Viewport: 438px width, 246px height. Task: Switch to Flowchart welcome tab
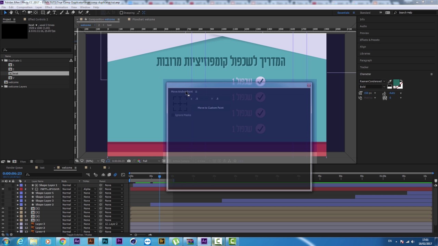[x=144, y=19]
